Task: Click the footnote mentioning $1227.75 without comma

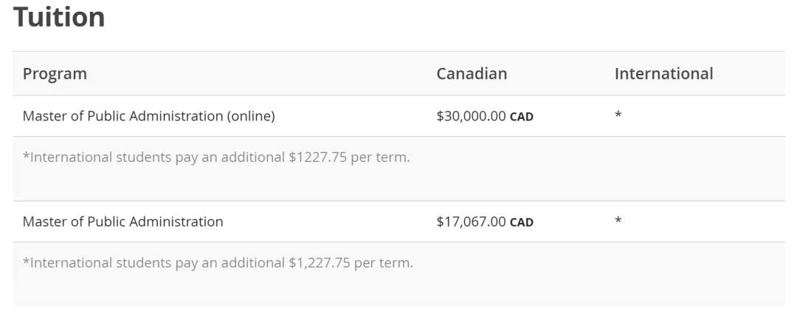Action: click(x=216, y=157)
